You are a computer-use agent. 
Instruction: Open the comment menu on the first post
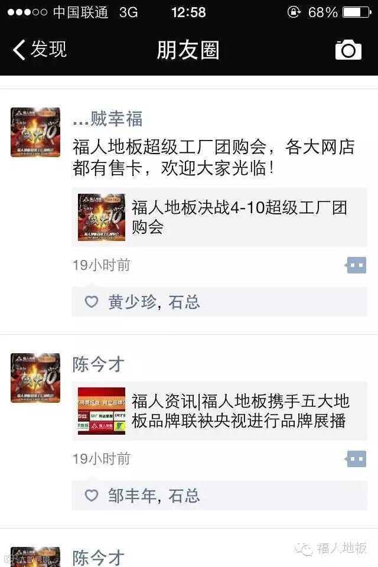(356, 265)
